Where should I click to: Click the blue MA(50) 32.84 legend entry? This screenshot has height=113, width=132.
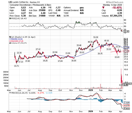(16, 39)
